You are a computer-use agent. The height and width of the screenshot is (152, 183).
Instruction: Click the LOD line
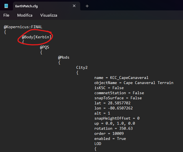pyautogui.click(x=98, y=144)
